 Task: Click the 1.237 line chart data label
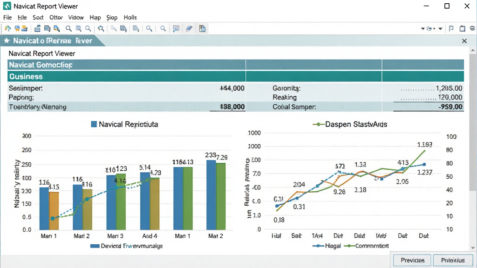point(425,172)
